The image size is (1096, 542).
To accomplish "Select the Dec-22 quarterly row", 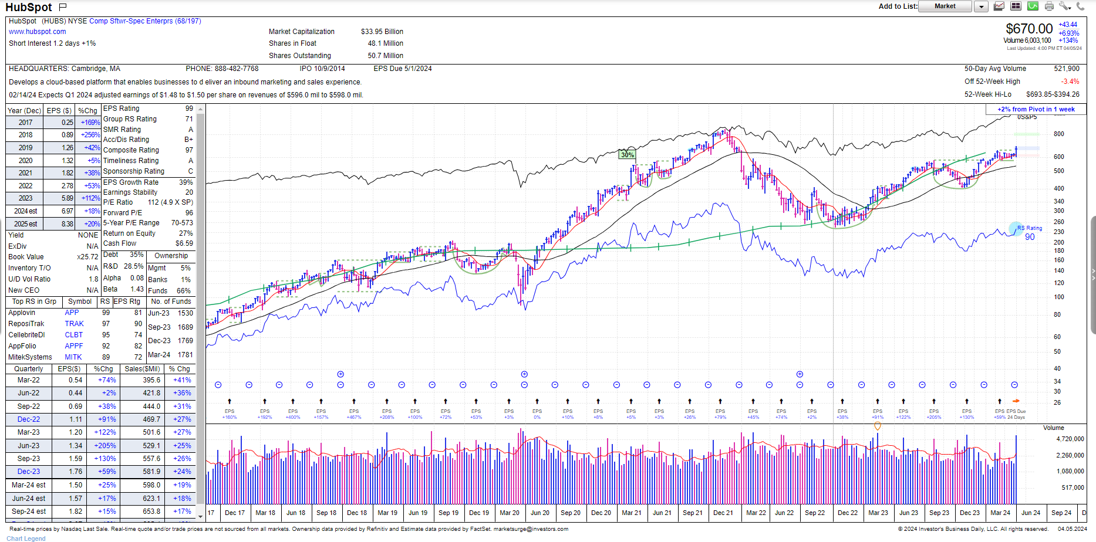I will click(x=100, y=419).
